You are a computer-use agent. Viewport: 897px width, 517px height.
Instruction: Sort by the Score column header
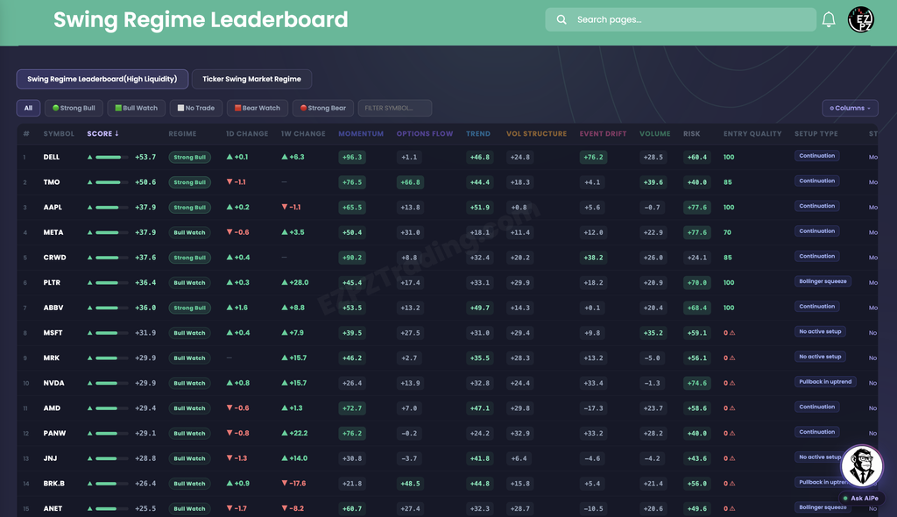(103, 133)
